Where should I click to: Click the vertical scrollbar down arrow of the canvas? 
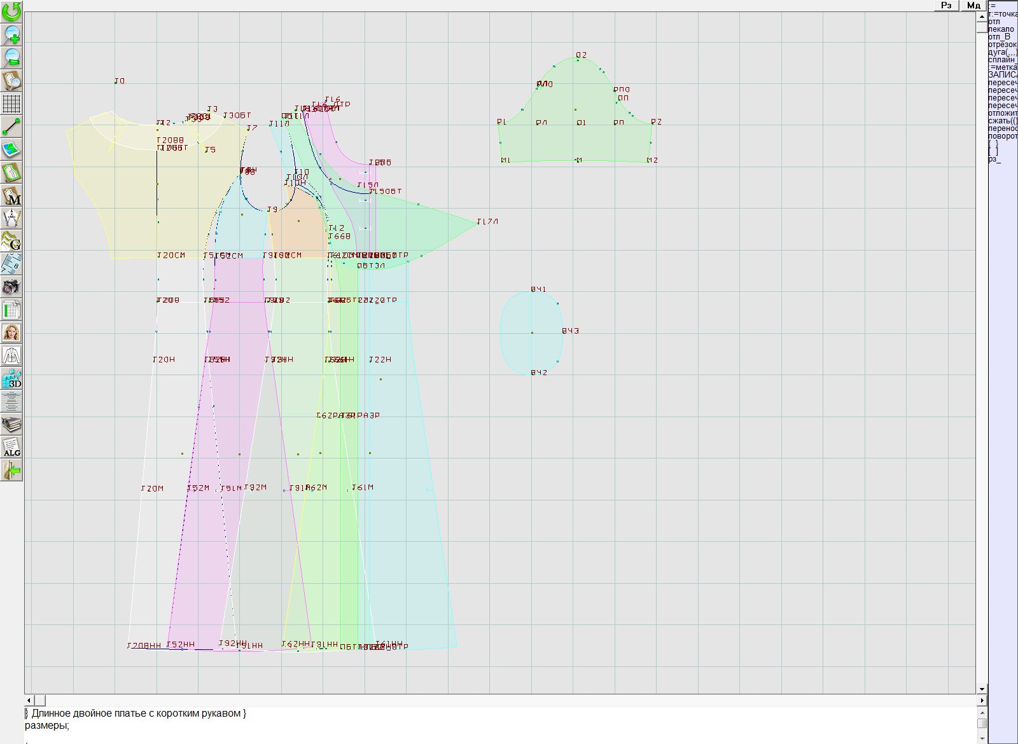(982, 689)
